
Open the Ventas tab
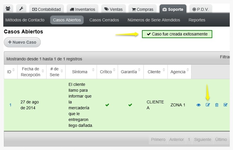pos(114,9)
